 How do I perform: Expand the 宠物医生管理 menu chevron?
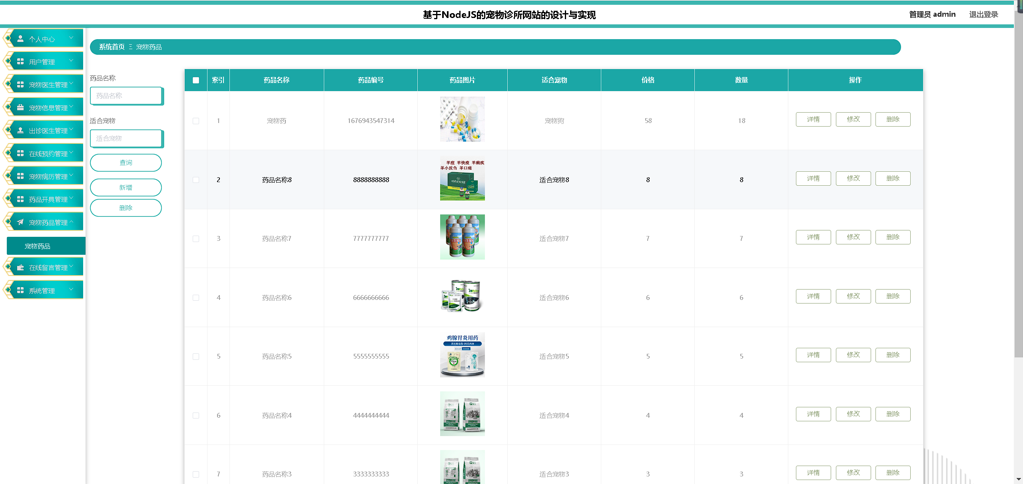[x=72, y=83]
